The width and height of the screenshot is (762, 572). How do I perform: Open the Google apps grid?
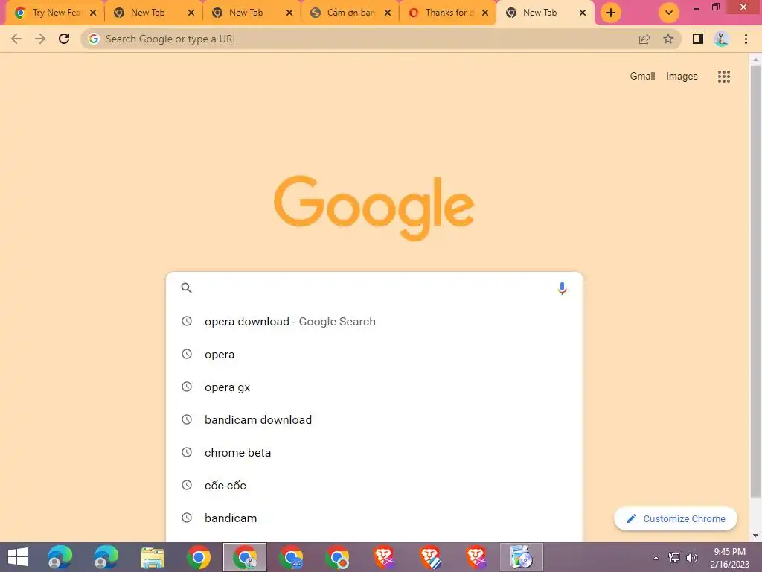point(724,77)
